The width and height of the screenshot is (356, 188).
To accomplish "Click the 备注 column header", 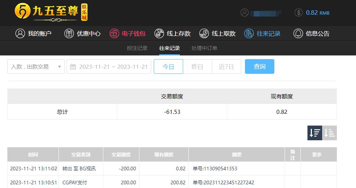I will 293,155.
